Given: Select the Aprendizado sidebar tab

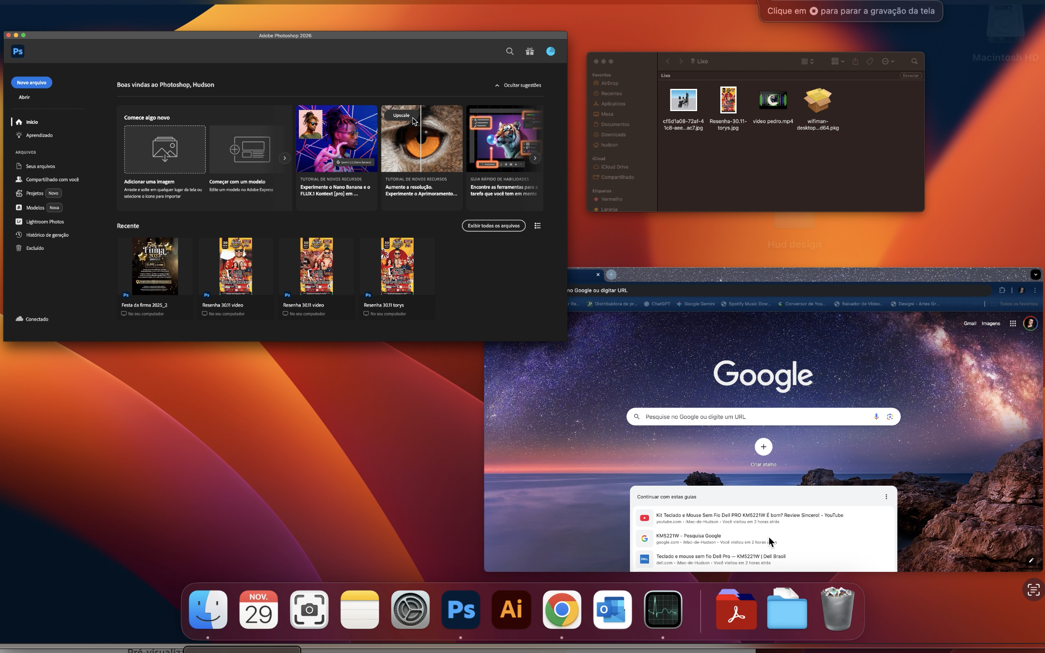Looking at the screenshot, I should [x=39, y=135].
